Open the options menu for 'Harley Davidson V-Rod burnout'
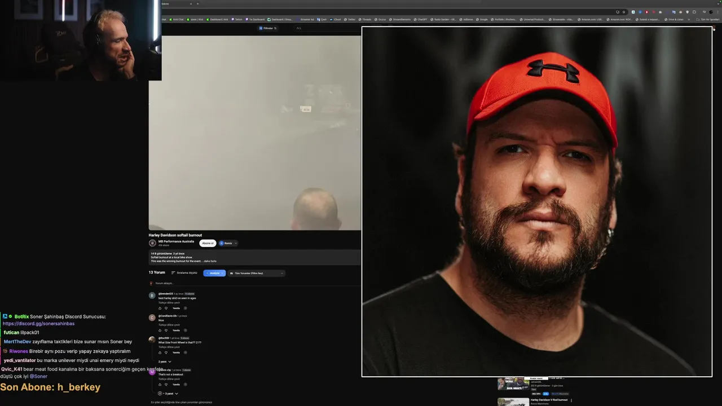The image size is (722, 406). click(571, 400)
